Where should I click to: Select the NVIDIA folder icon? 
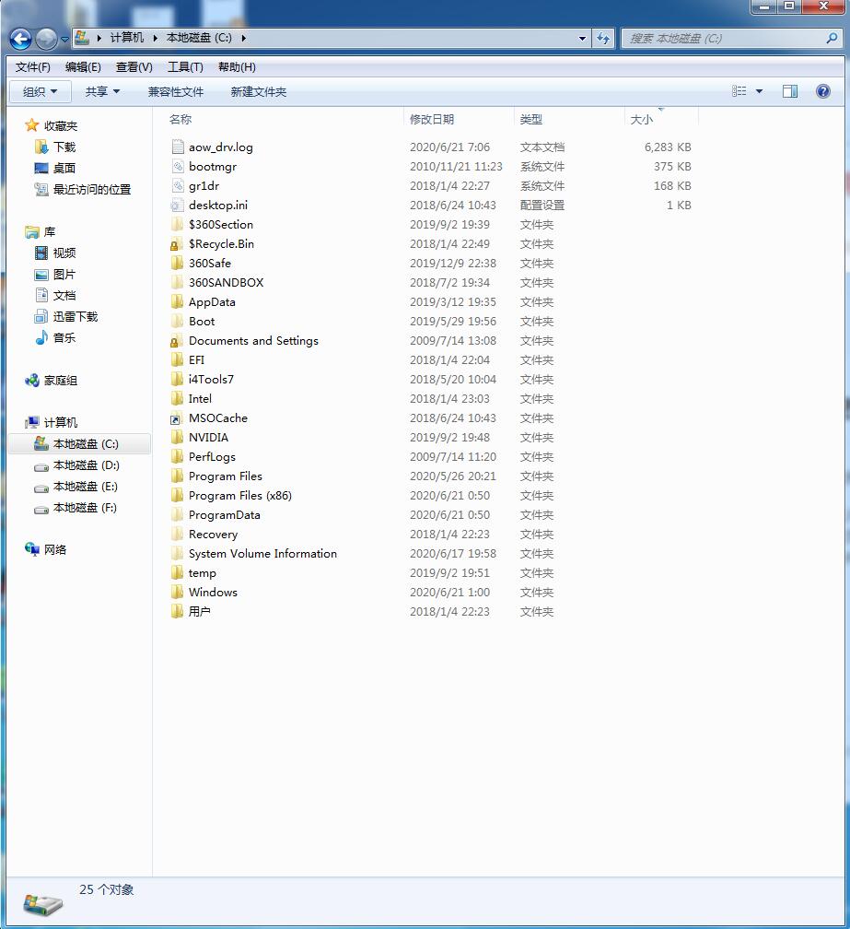tap(177, 437)
